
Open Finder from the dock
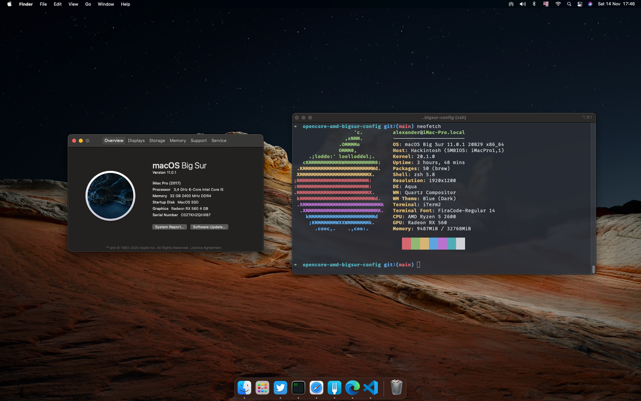pyautogui.click(x=244, y=388)
